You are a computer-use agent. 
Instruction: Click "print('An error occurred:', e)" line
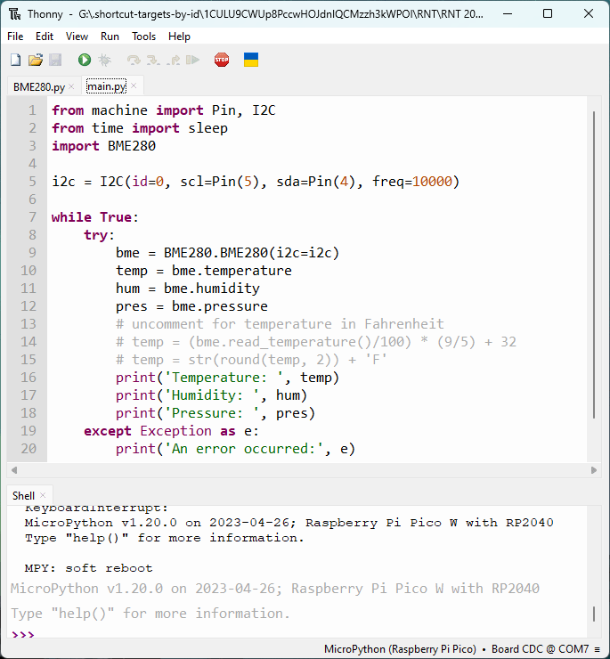[235, 449]
